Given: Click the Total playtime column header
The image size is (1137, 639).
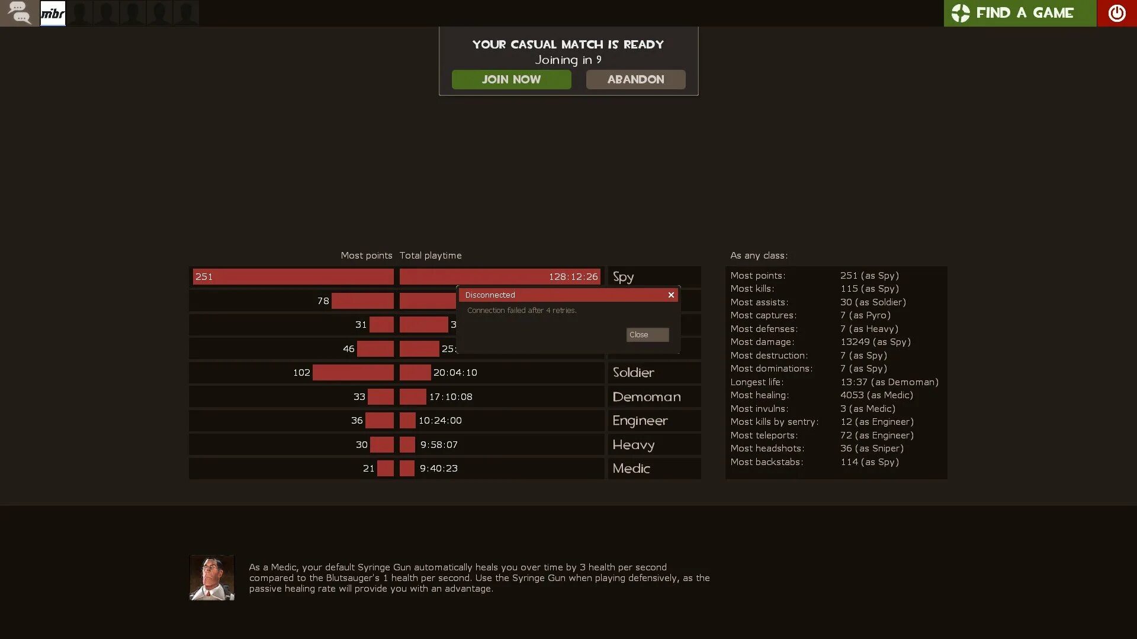Looking at the screenshot, I should coord(431,254).
